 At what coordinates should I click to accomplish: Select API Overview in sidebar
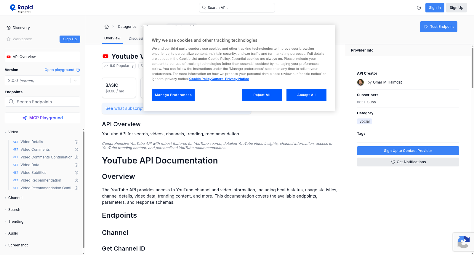pos(42,57)
